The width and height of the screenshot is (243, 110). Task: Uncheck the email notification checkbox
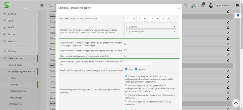[x=126, y=70]
